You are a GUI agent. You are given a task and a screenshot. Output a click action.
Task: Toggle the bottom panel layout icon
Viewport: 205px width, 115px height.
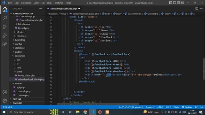point(174,3)
